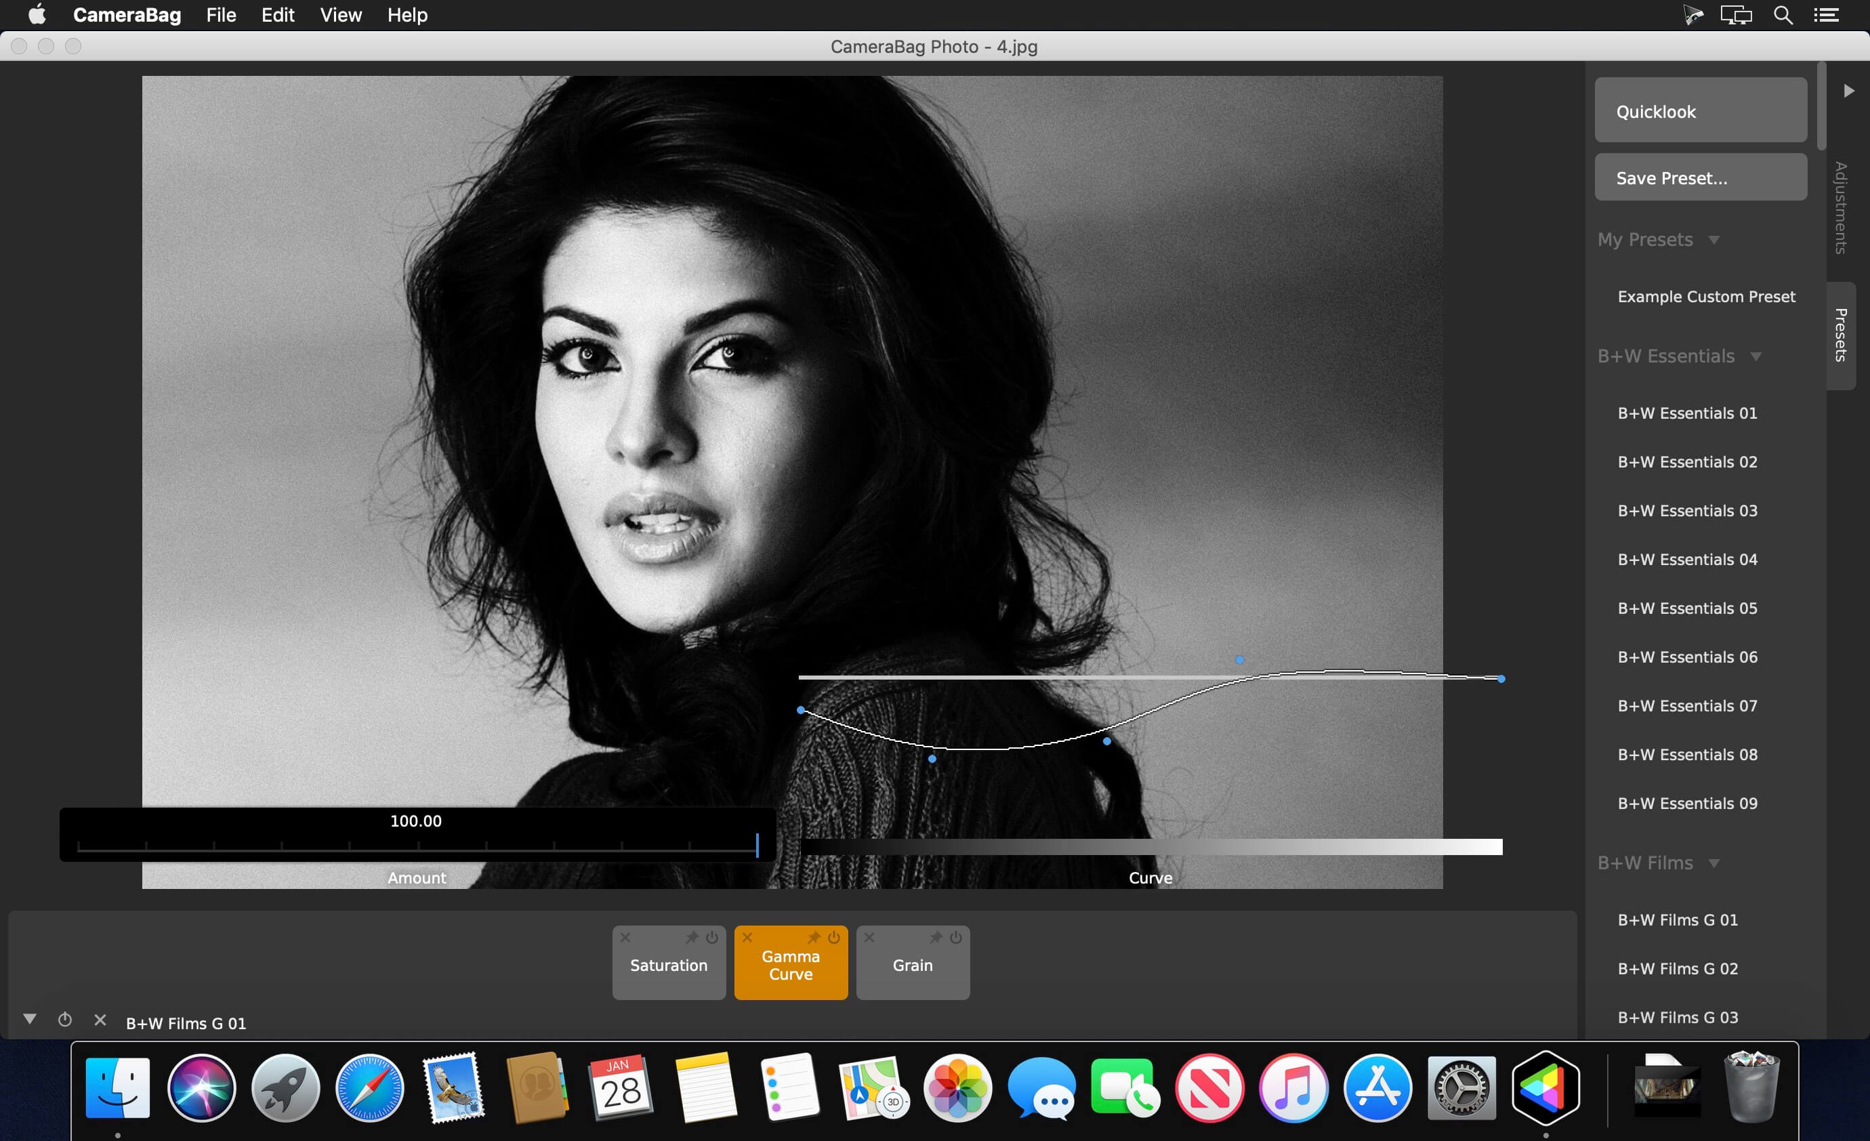
Task: Click the CameraBag icon in the Dock
Action: [x=1545, y=1088]
